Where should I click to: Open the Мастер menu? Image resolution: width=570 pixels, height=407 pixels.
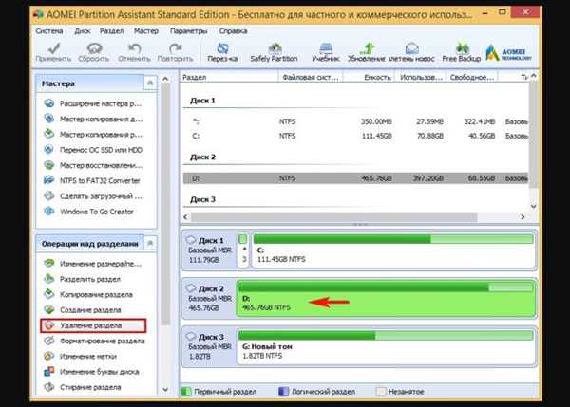146,31
